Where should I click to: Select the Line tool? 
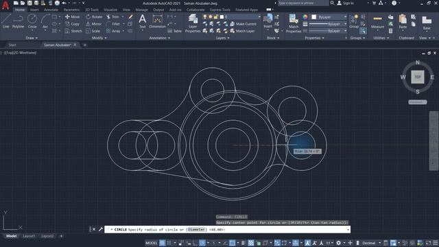click(x=6, y=21)
